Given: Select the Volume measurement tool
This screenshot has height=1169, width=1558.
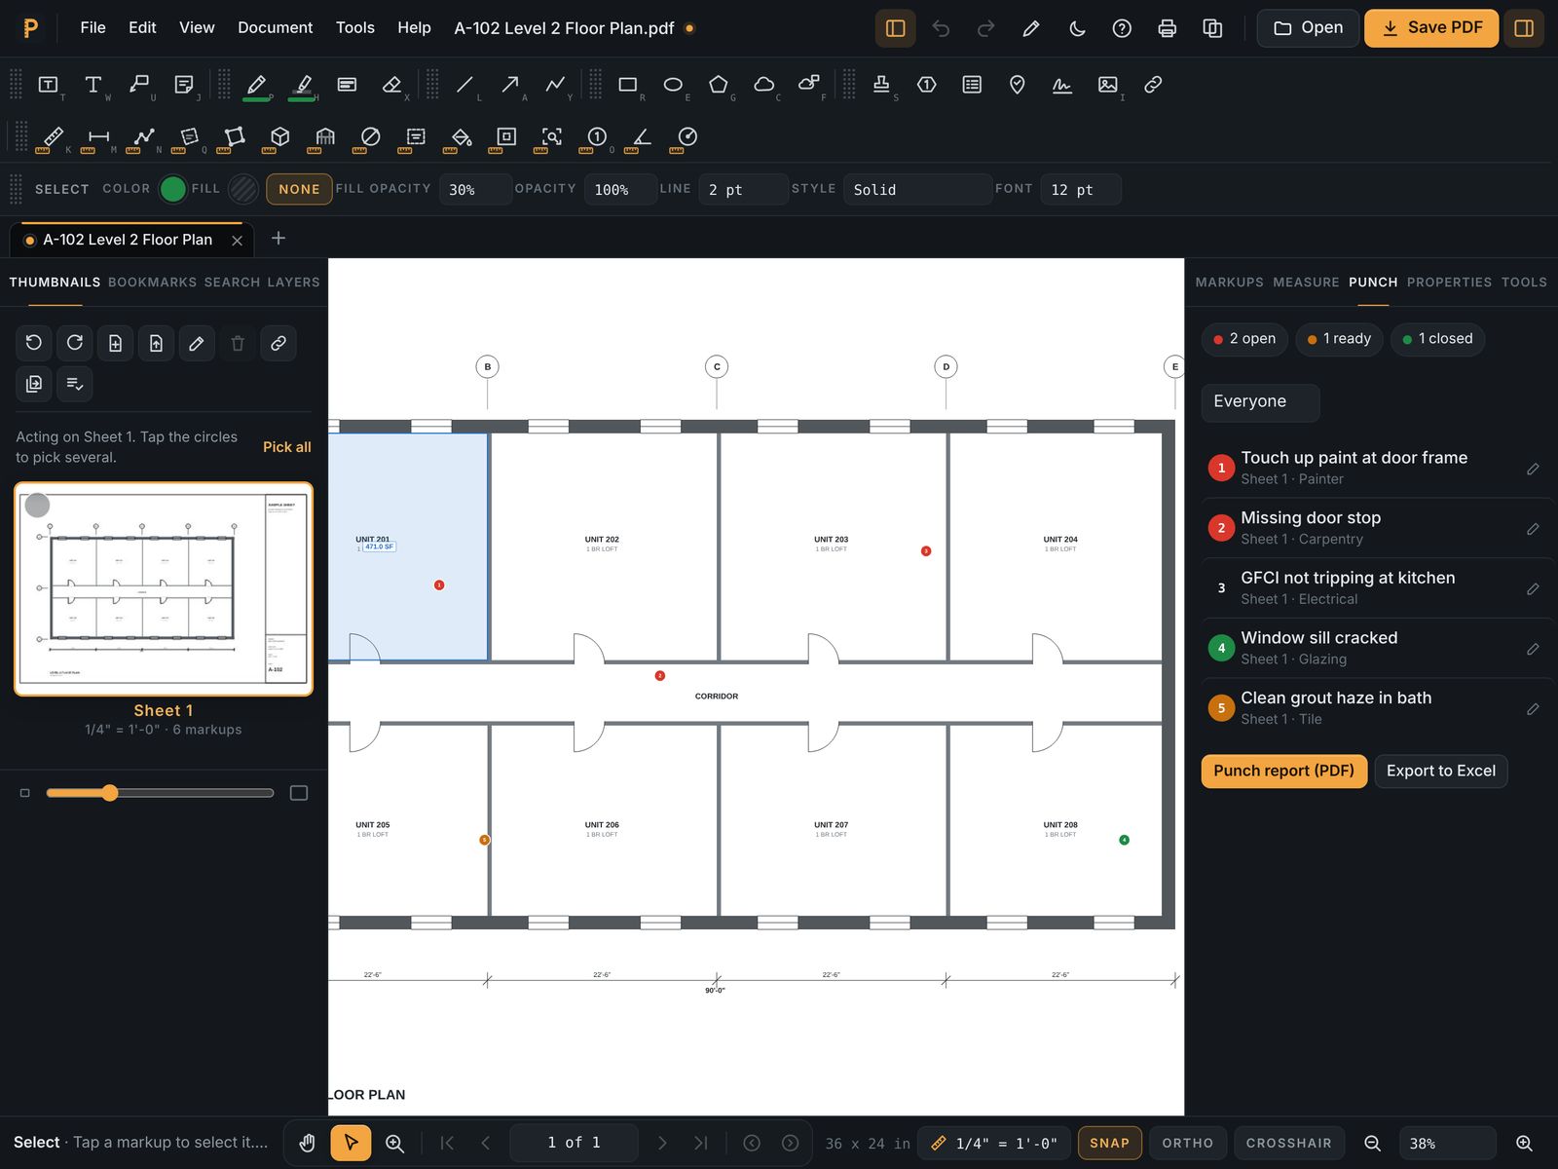Looking at the screenshot, I should pyautogui.click(x=279, y=136).
